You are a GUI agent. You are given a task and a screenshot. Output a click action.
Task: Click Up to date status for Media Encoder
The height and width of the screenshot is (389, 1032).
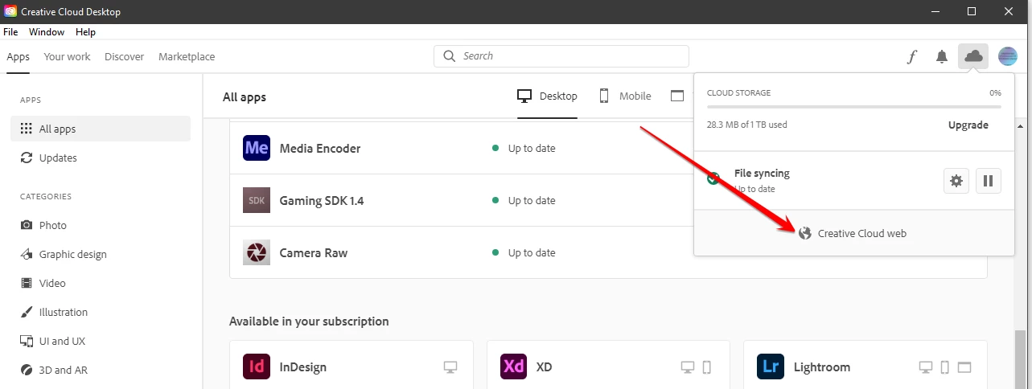532,148
